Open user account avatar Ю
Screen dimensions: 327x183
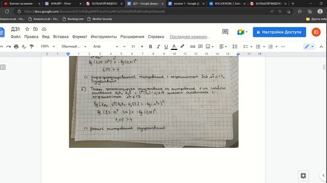pos(316,32)
